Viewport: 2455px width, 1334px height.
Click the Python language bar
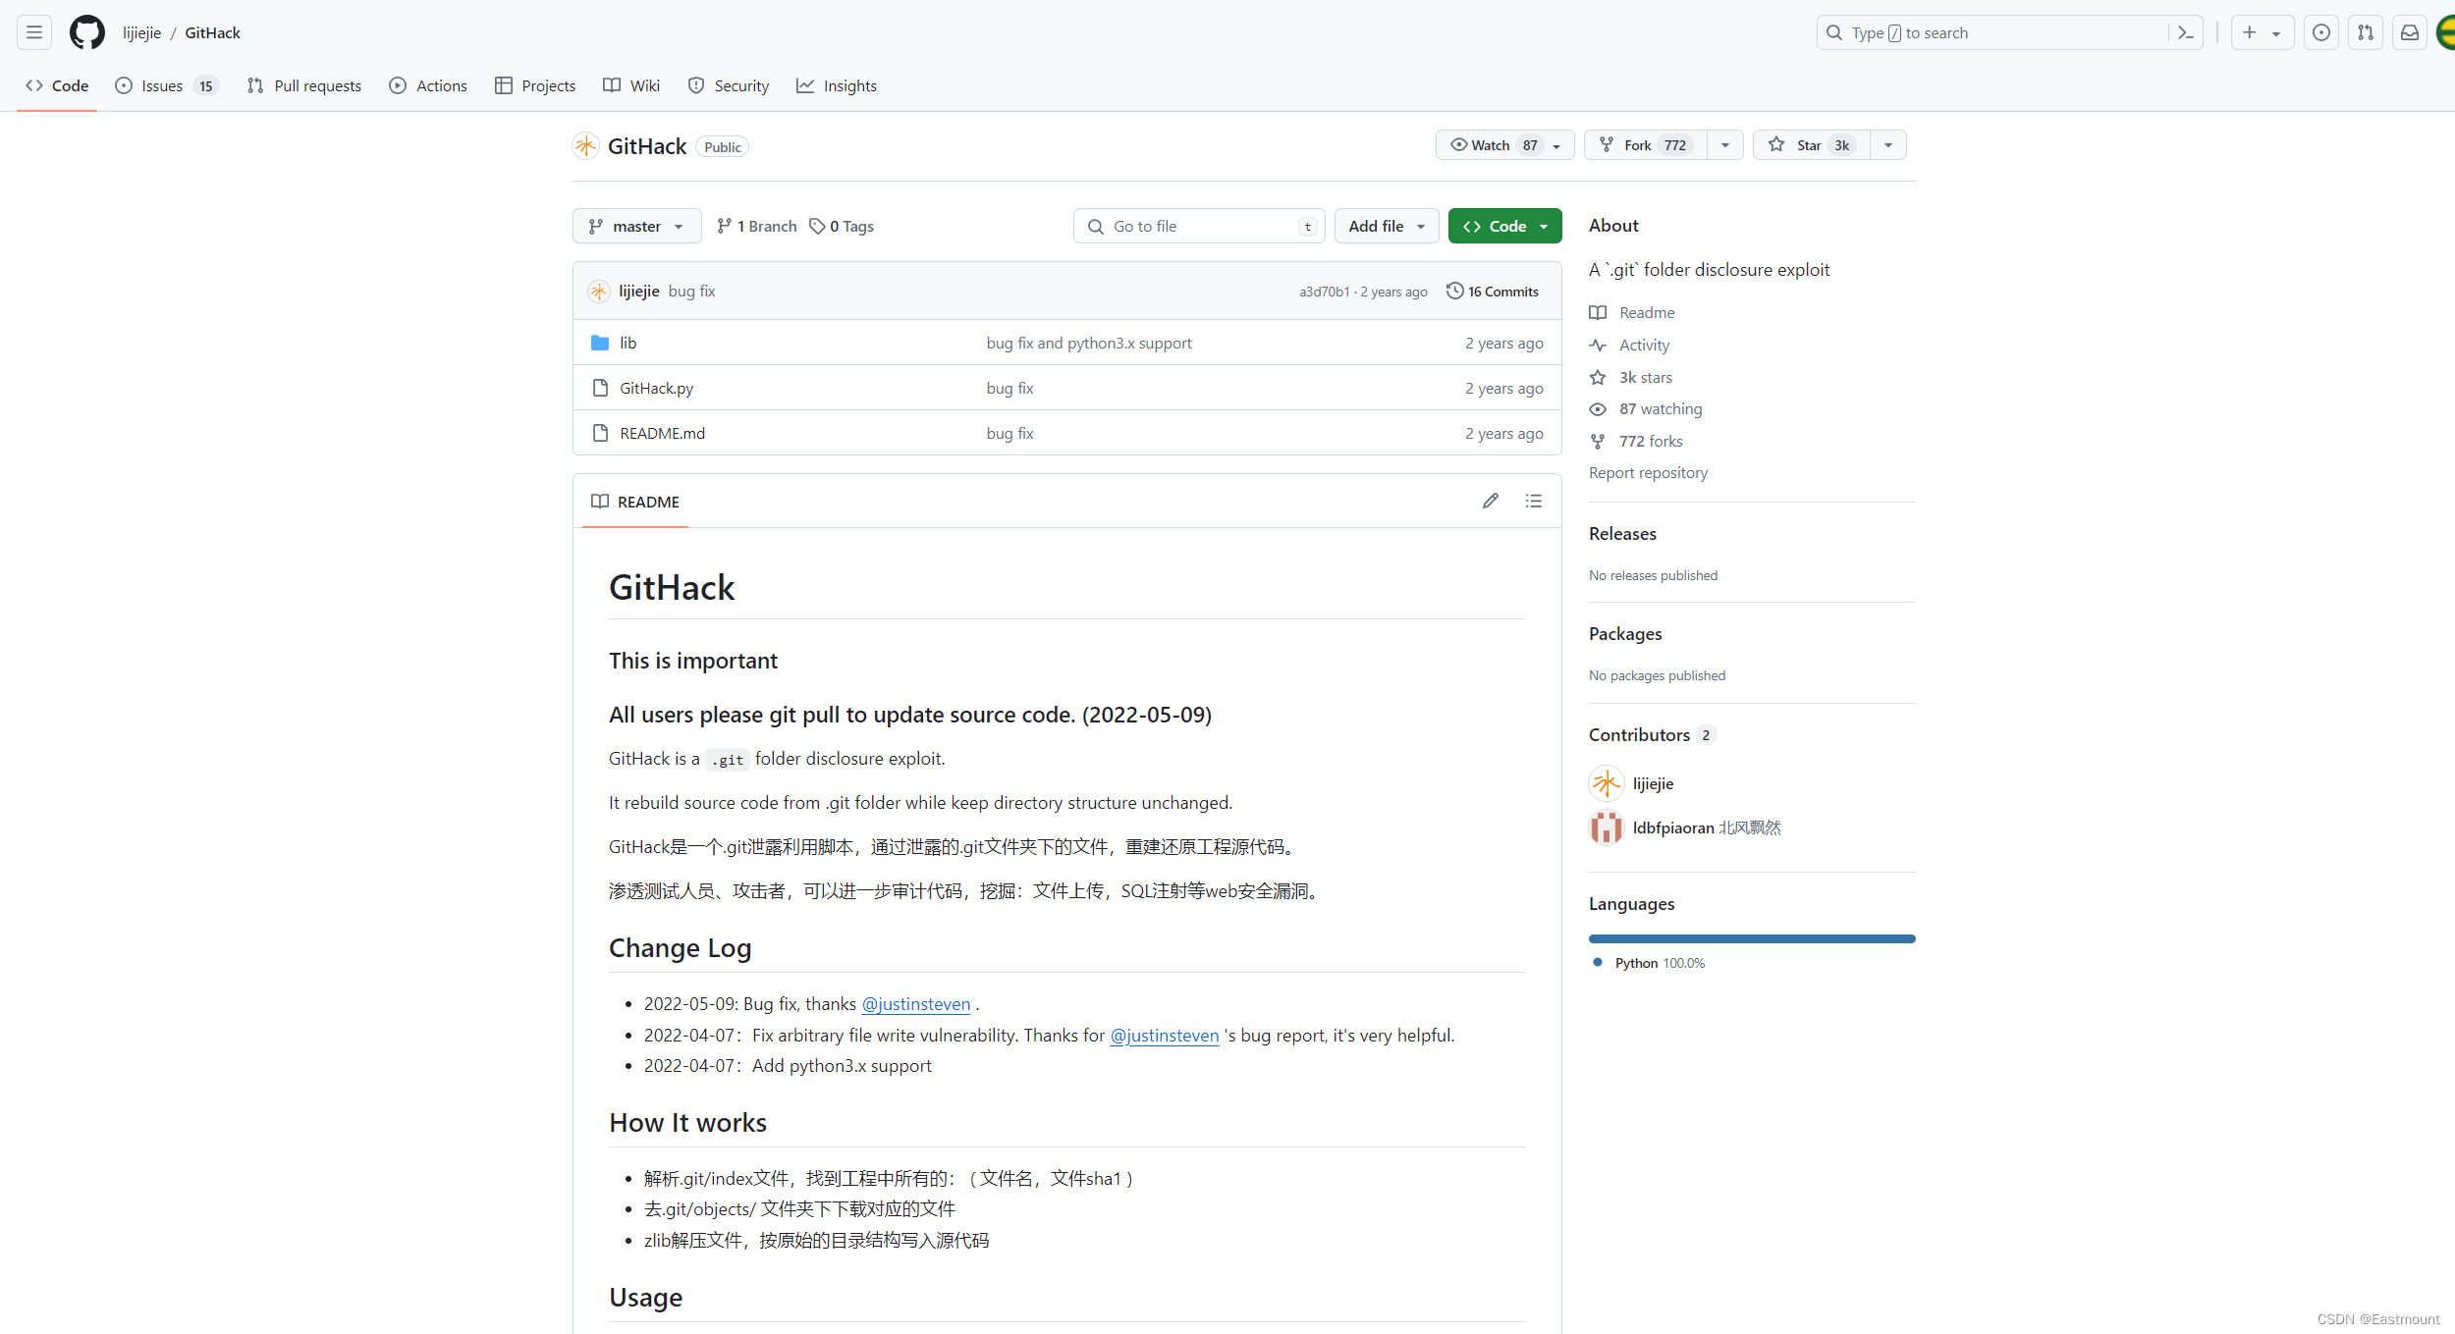pos(1752,938)
